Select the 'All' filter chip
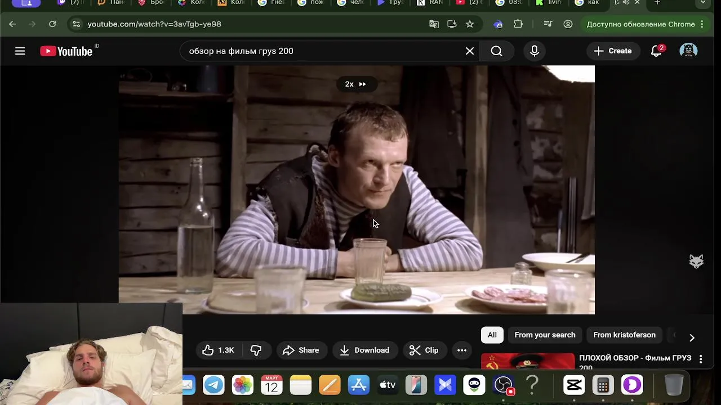The width and height of the screenshot is (721, 405). click(492, 335)
